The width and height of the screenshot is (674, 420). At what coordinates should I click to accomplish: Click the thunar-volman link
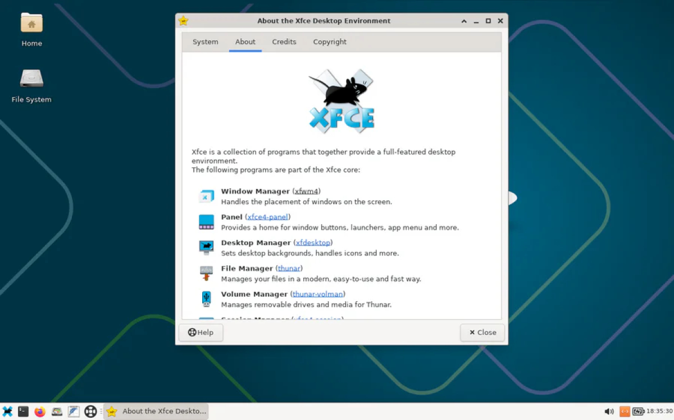318,294
